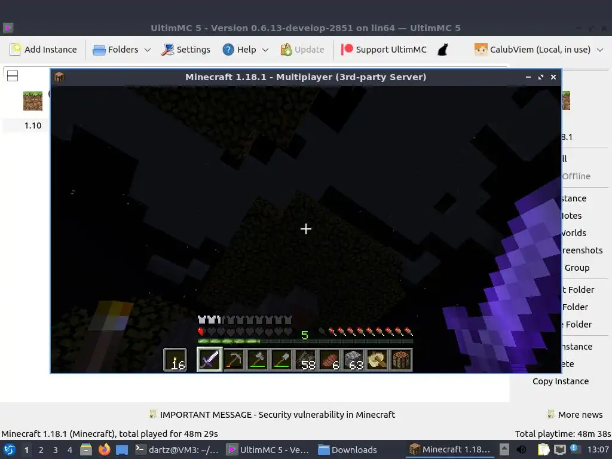Open the Group option in side panel
This screenshot has width=612, height=459.
point(577,268)
